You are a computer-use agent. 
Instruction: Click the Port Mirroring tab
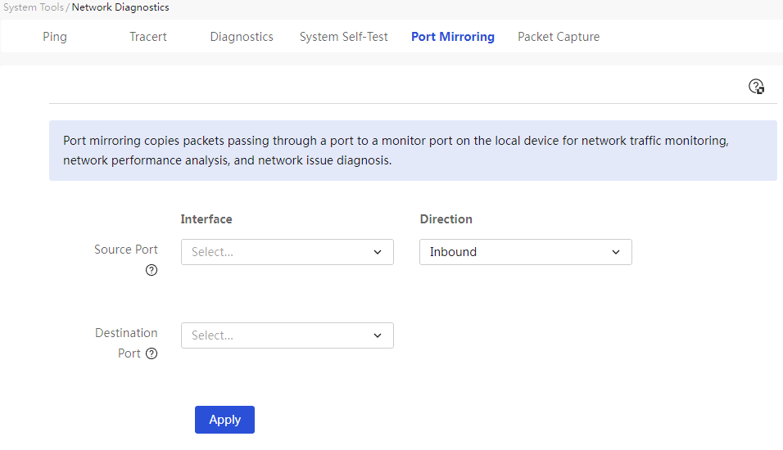(453, 37)
